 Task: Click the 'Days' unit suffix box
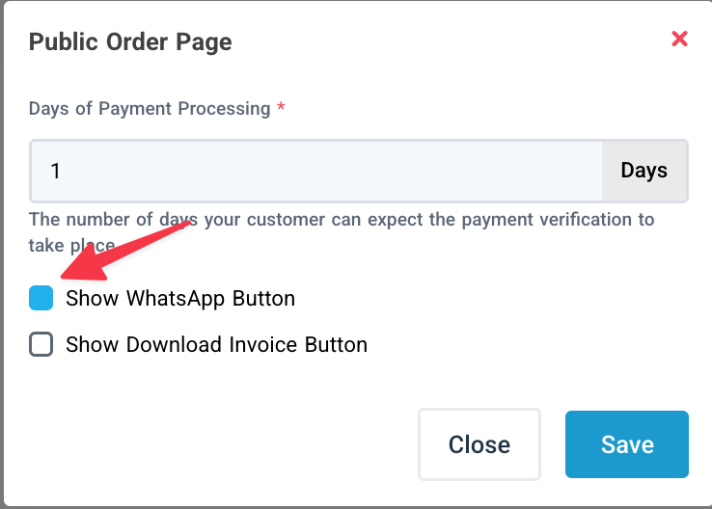[x=644, y=172]
